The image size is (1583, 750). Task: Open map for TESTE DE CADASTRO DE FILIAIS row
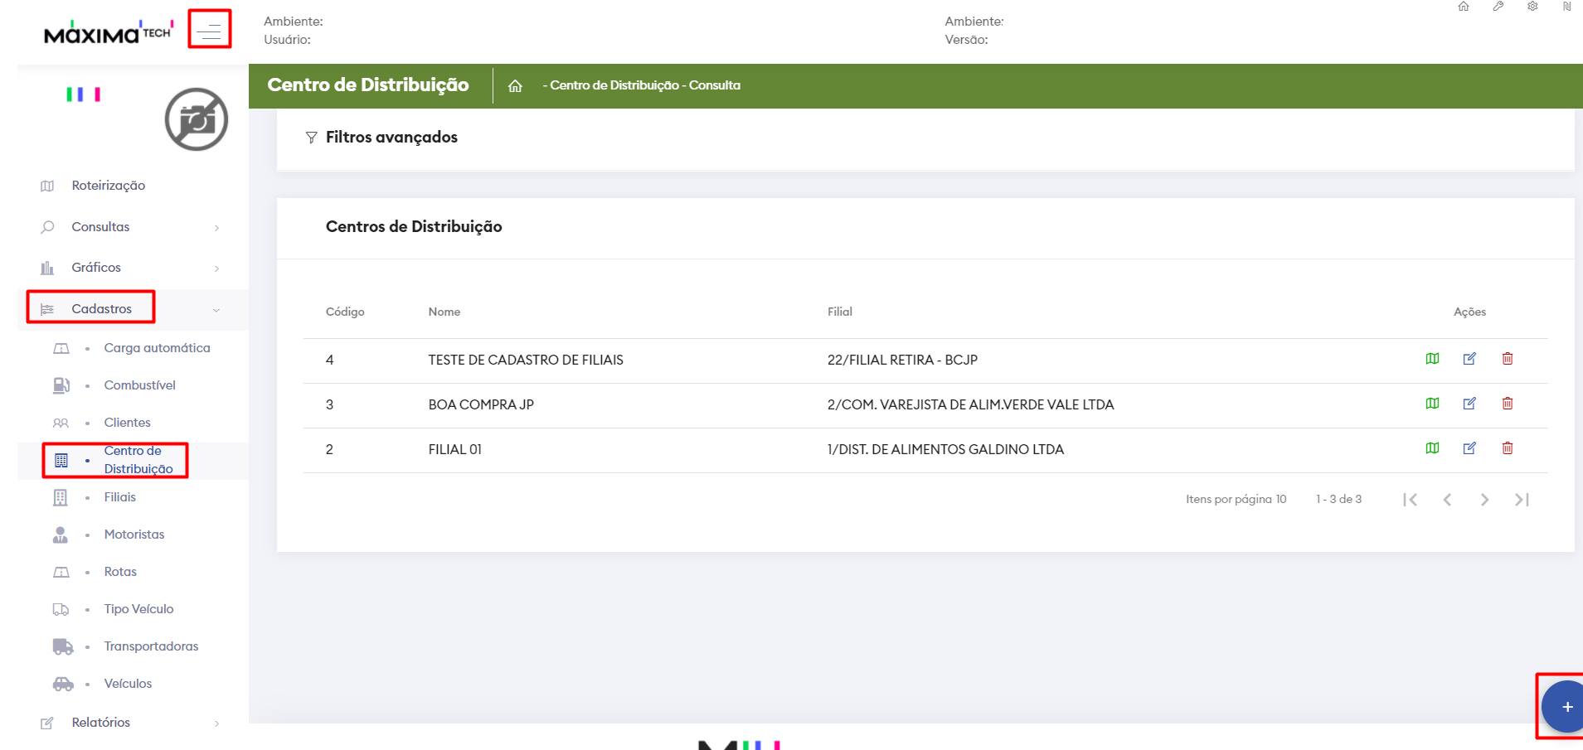tap(1432, 359)
